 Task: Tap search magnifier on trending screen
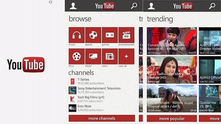pyautogui.click(x=212, y=6)
